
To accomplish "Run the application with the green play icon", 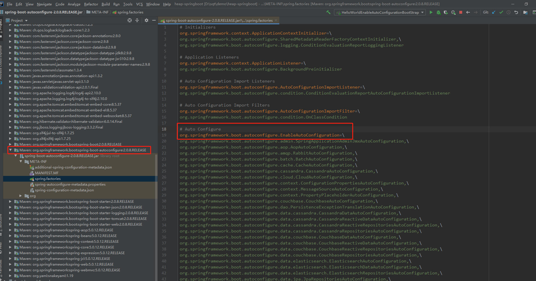I will (x=431, y=12).
